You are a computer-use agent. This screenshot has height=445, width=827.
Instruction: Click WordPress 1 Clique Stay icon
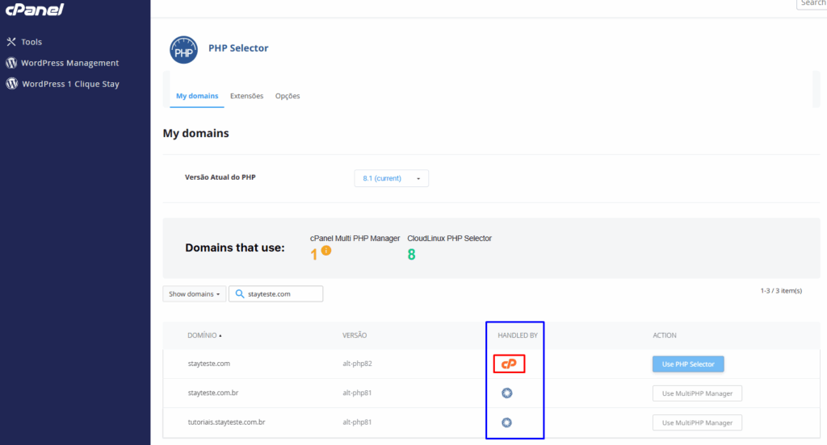[11, 84]
